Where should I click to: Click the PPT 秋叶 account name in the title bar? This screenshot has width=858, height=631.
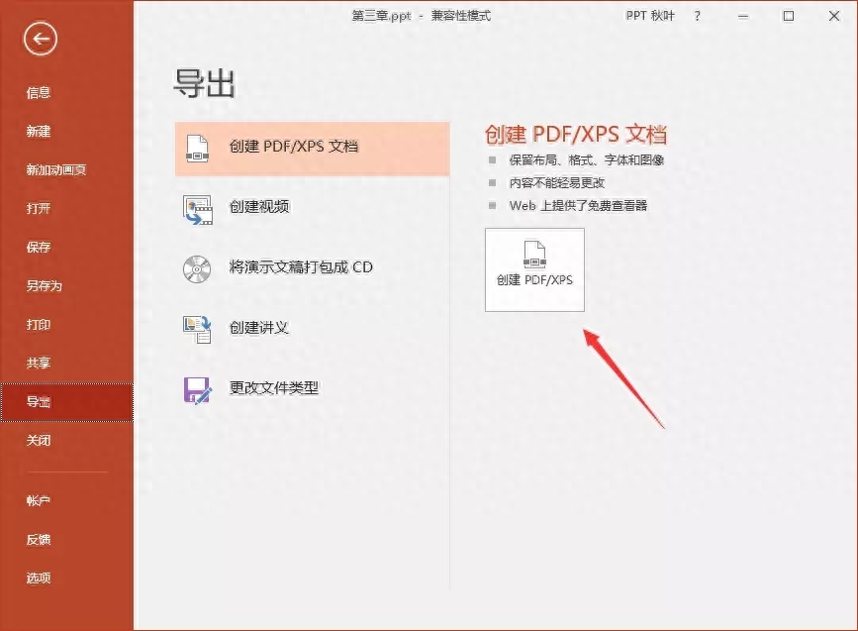point(649,16)
